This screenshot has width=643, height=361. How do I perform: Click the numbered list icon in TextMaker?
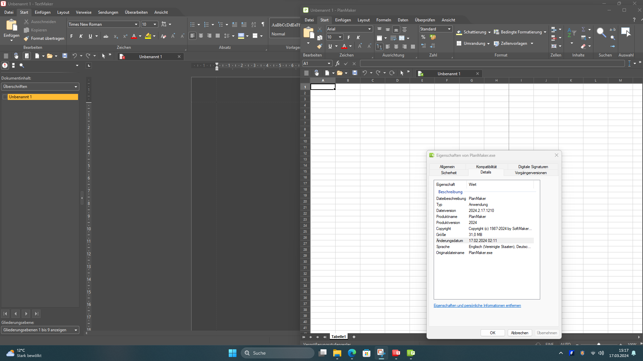(207, 24)
